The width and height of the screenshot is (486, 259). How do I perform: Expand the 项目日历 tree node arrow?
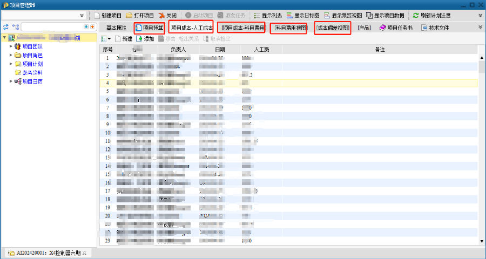point(11,81)
